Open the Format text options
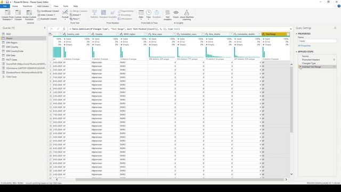Viewport: 341px width, 192px height. 65,15
